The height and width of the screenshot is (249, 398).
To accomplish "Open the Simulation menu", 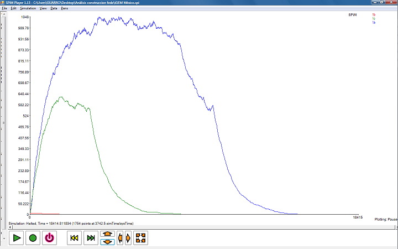I will click(28, 9).
